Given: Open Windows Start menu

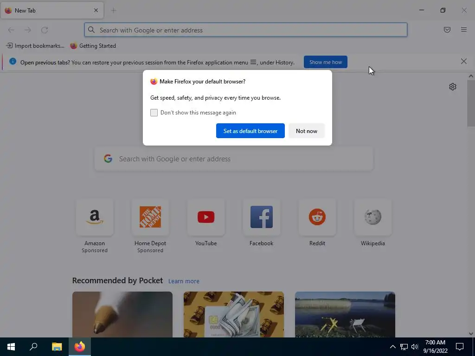Looking at the screenshot, I should [11, 347].
